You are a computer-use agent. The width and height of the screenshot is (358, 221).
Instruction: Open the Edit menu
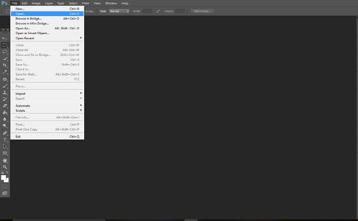(x=24, y=3)
